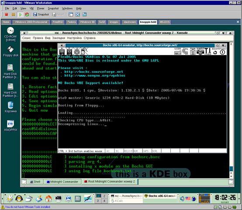Screen dimensions: 242x210
Task: Open the KDE K menu launcher
Action: [x=10, y=199]
